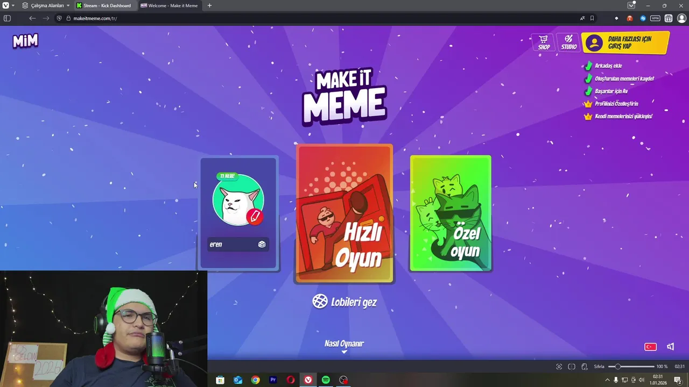This screenshot has height=387, width=689.
Task: Adjust the page zoom slider
Action: coord(631,367)
